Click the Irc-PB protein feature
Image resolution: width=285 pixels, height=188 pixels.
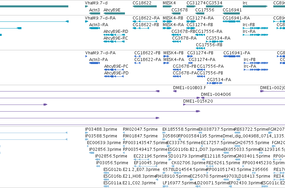256,63
